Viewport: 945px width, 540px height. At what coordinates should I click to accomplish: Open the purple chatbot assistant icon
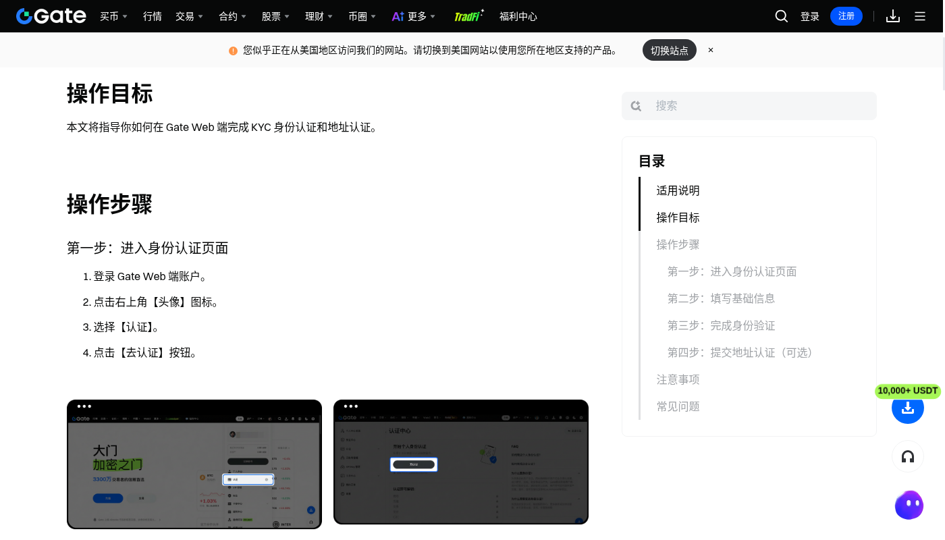(x=909, y=505)
